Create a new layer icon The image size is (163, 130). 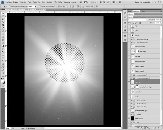(x=155, y=128)
